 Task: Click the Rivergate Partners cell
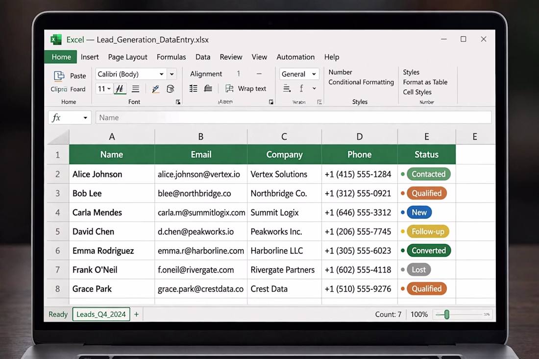(284, 270)
